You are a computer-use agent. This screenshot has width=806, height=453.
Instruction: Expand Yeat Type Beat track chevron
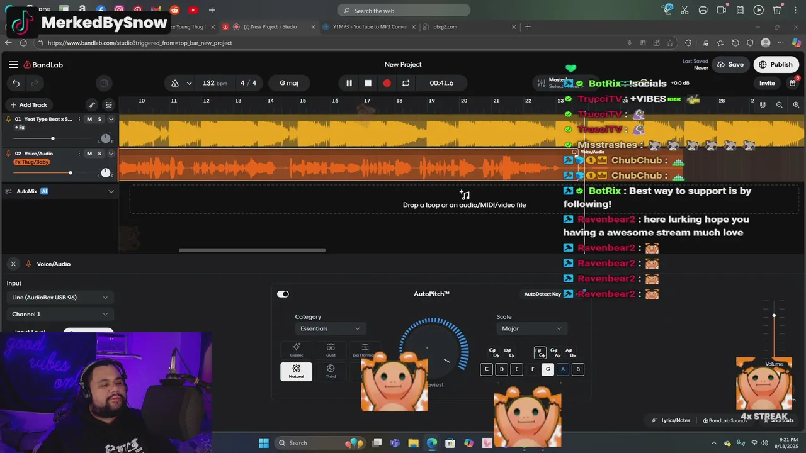[x=111, y=119]
